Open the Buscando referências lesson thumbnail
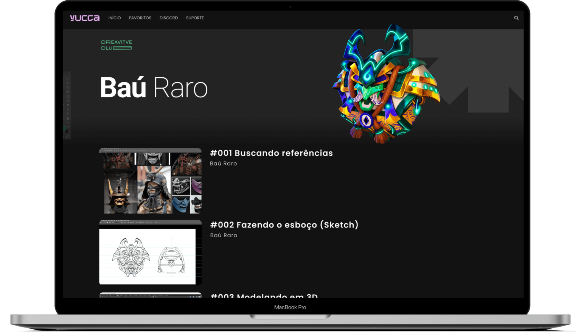Screen dimensions: 581x332 tap(150, 181)
